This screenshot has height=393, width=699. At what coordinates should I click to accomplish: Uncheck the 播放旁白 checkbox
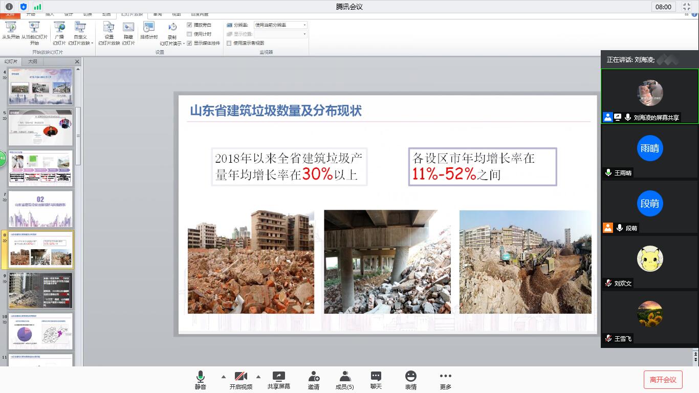pos(190,25)
